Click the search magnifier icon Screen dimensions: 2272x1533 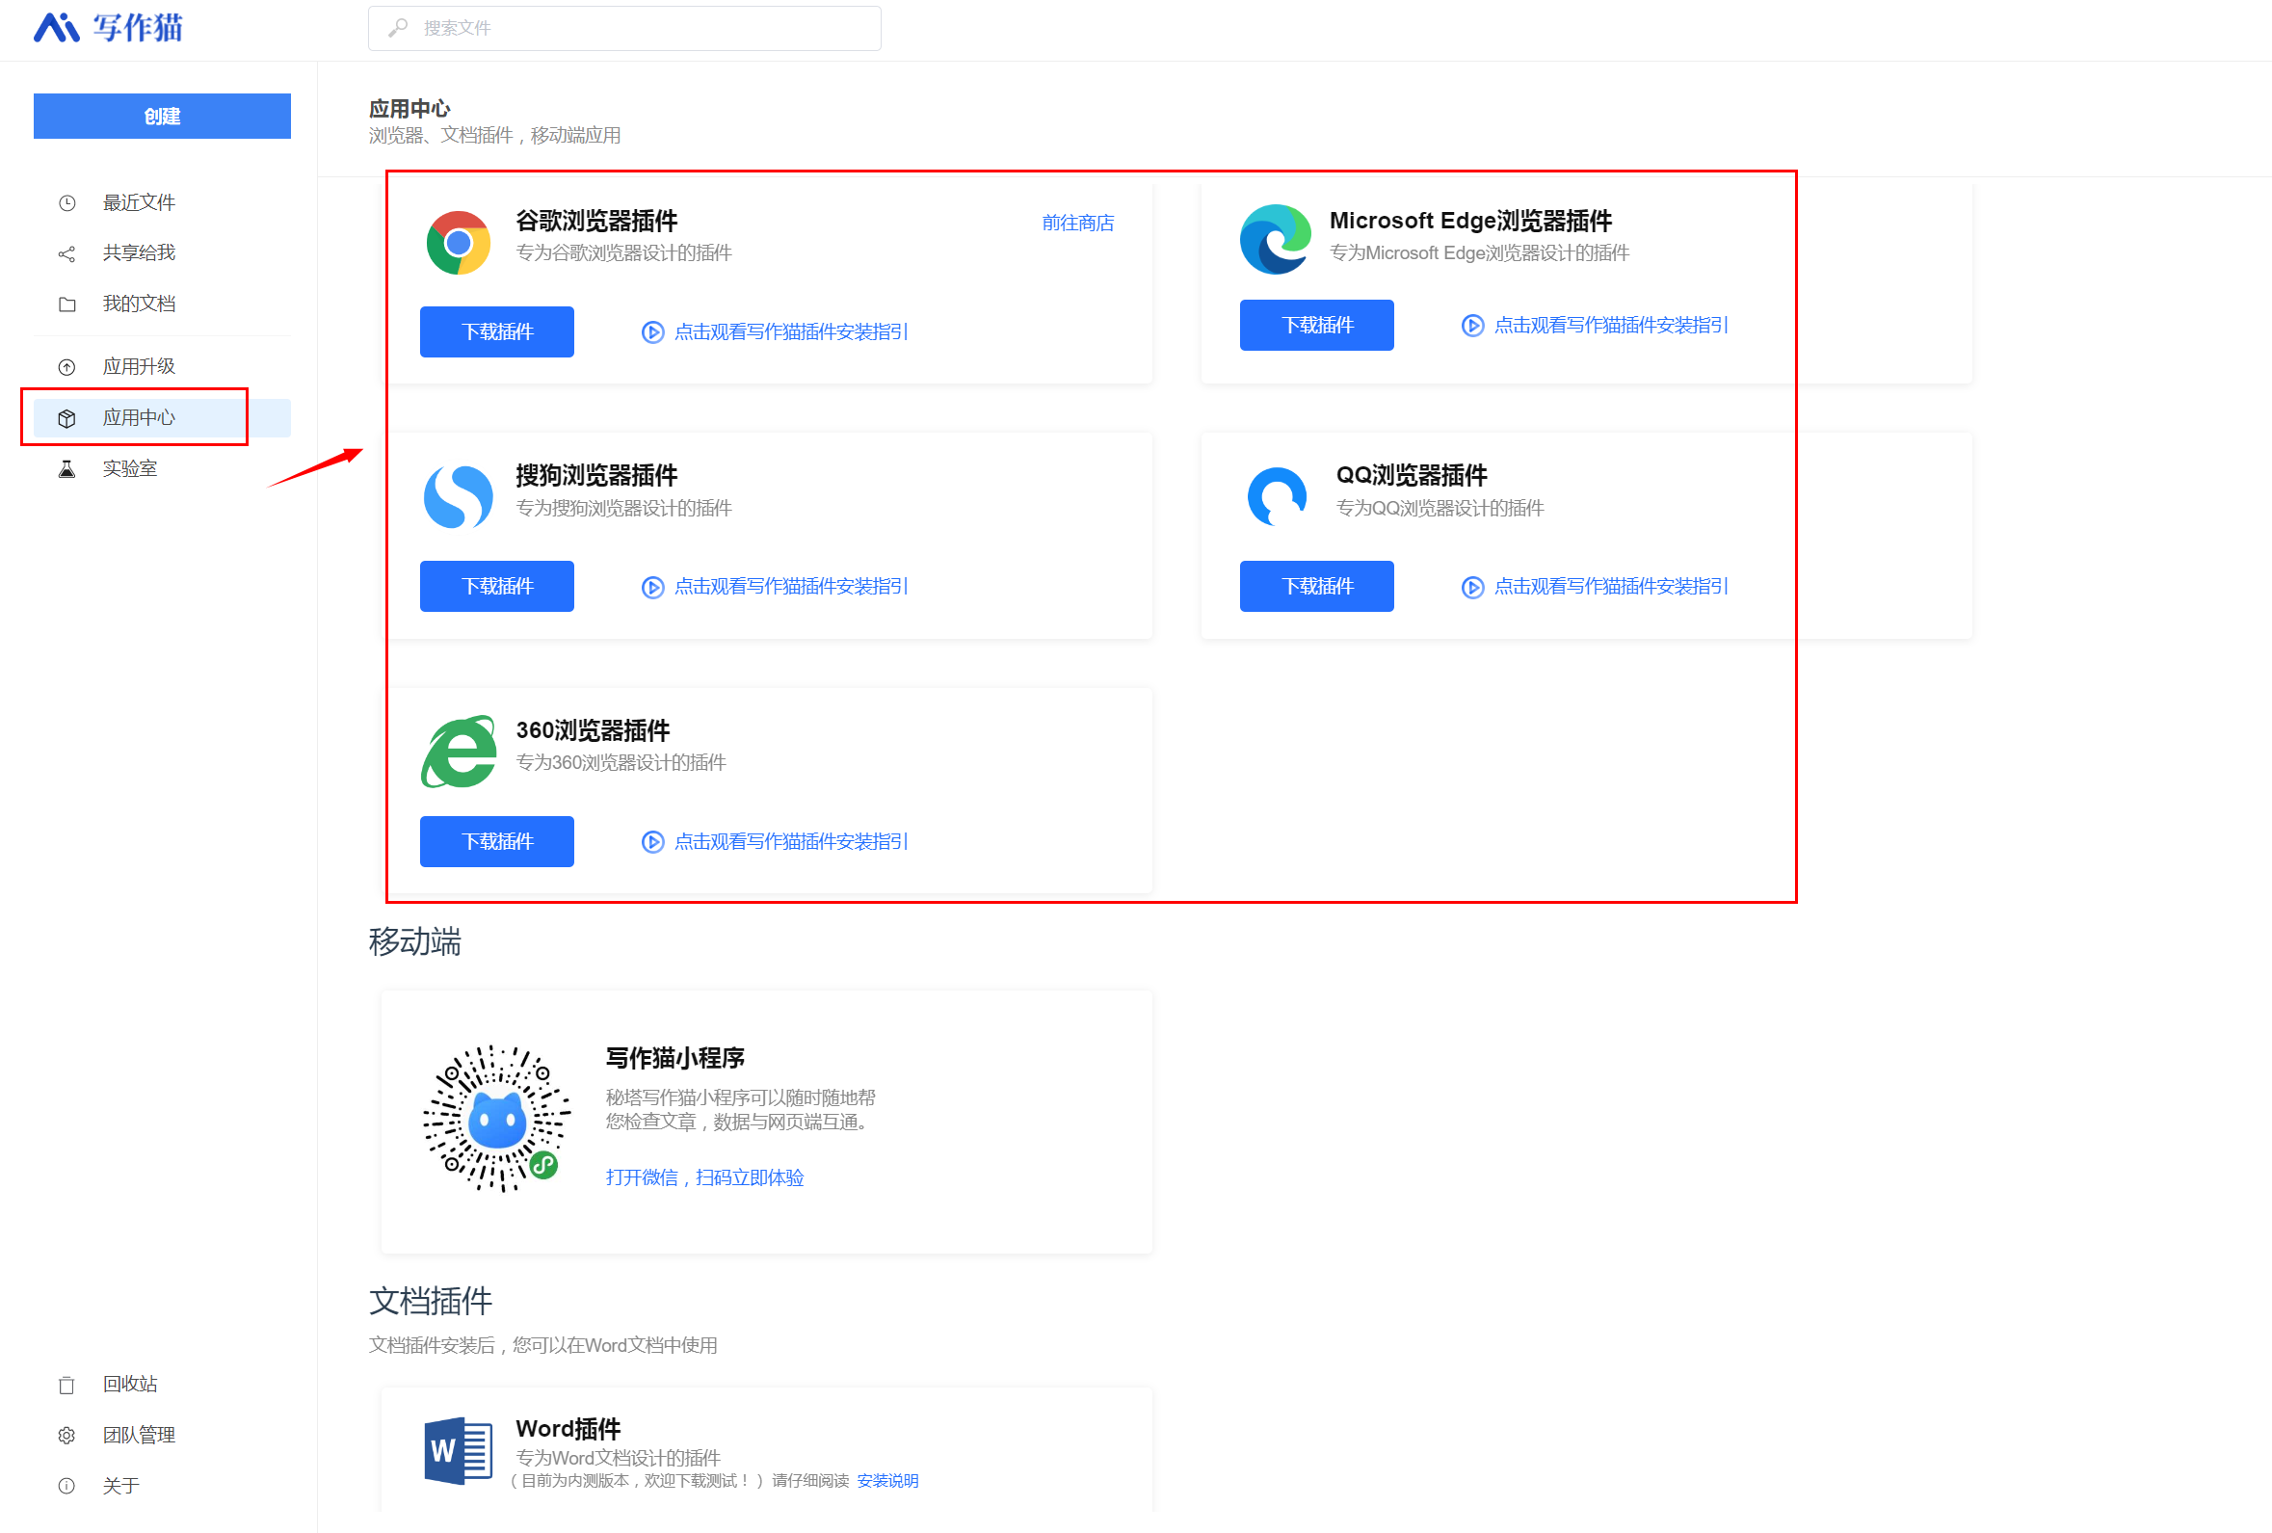tap(398, 28)
